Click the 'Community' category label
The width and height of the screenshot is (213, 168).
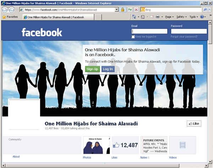click(x=15, y=139)
